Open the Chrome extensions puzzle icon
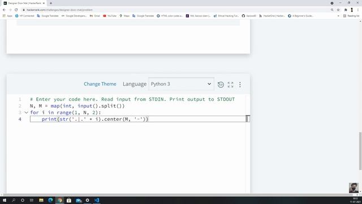 point(346,10)
